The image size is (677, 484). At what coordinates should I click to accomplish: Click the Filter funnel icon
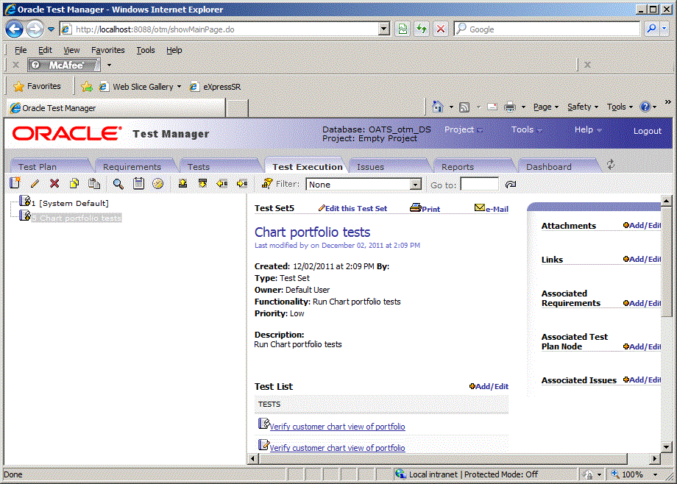tap(267, 183)
